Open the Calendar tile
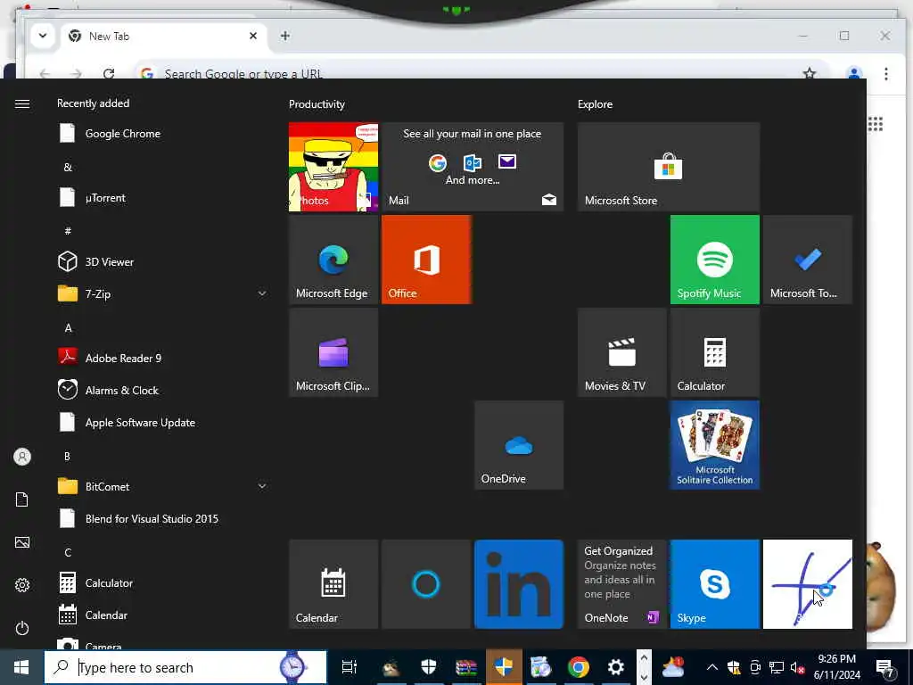The height and width of the screenshot is (685, 913). tap(333, 584)
